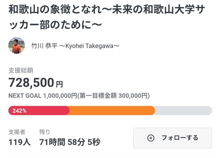The width and height of the screenshot is (220, 158).
Task: Click the 支援者 label
Action: tap(17, 131)
